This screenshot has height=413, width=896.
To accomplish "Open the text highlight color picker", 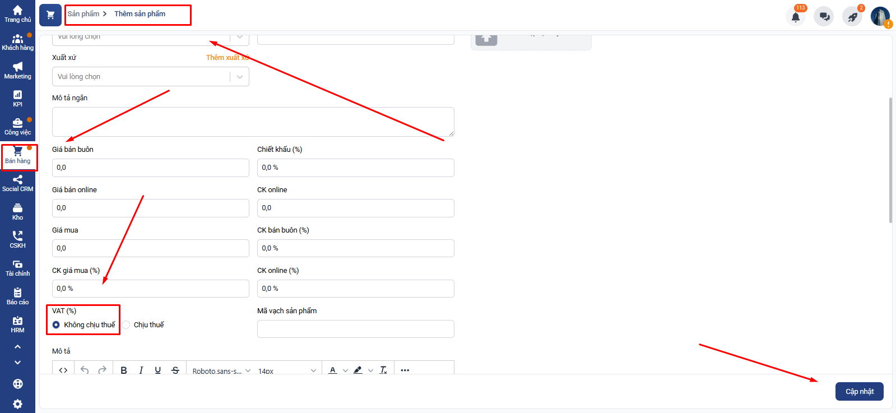I will pyautogui.click(x=358, y=370).
